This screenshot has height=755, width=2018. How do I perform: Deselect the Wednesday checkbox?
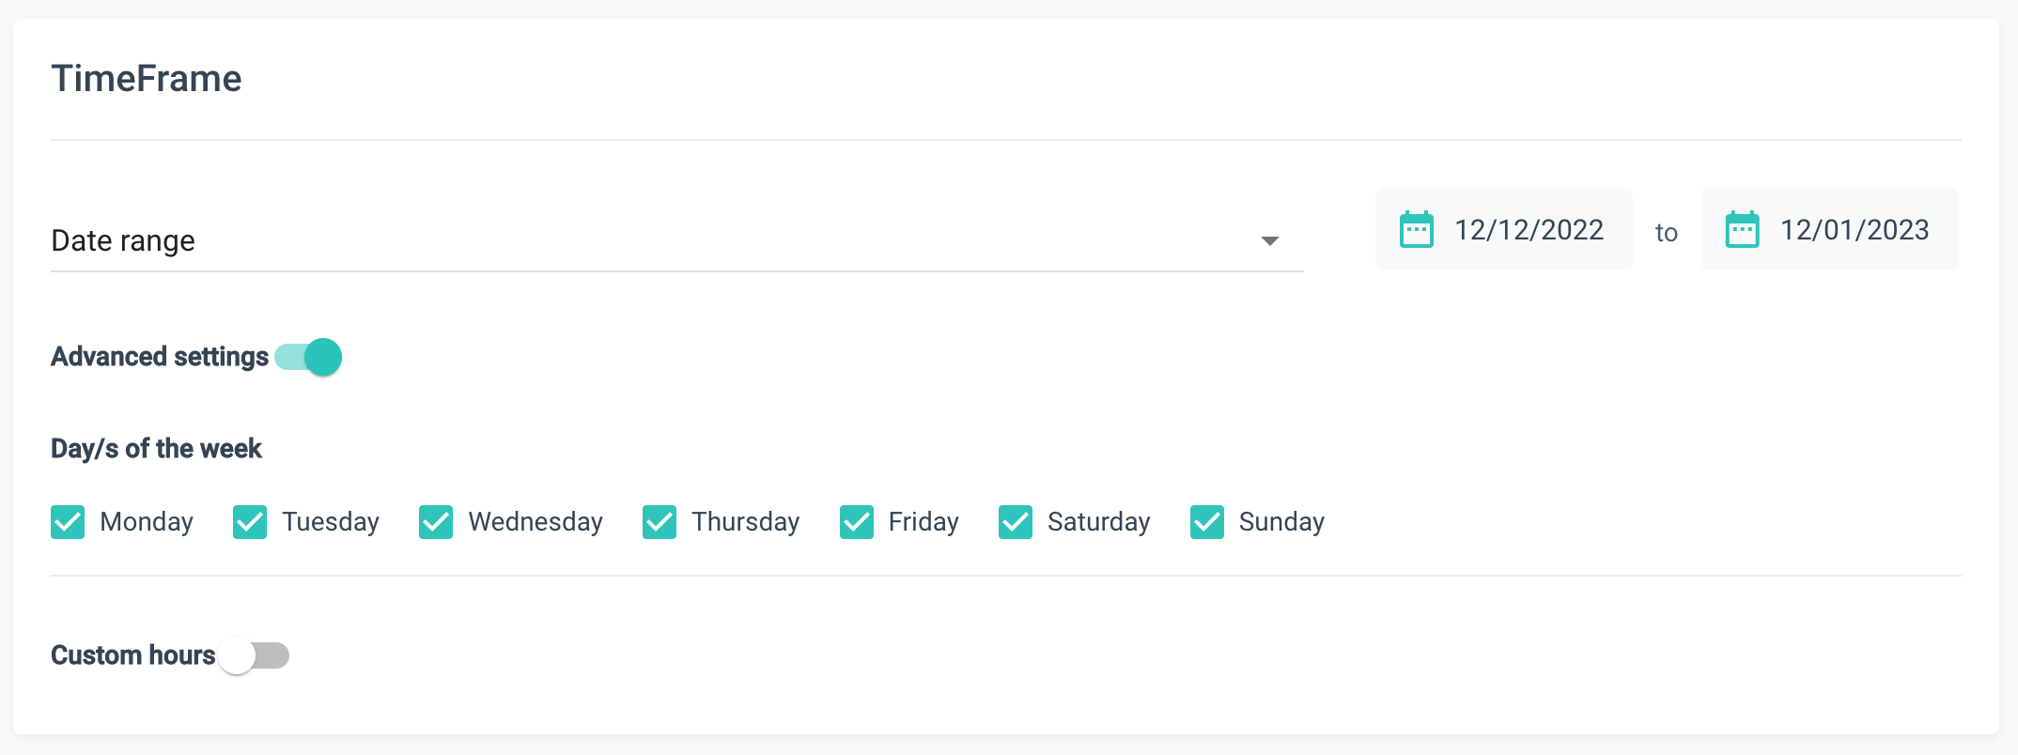[x=436, y=522]
